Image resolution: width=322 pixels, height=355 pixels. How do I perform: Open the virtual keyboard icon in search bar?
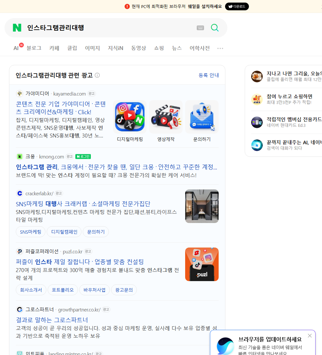coord(200,28)
